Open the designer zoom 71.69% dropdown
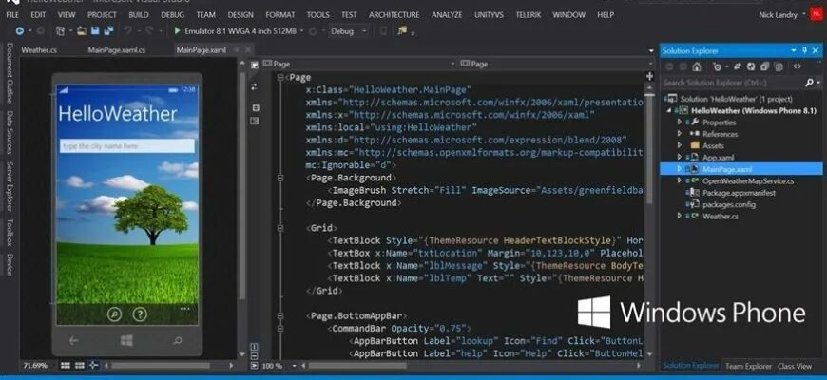This screenshot has width=827, height=380. 38,365
